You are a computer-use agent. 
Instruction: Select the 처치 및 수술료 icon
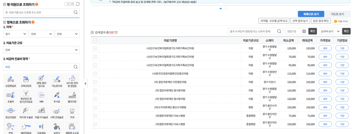point(26,112)
